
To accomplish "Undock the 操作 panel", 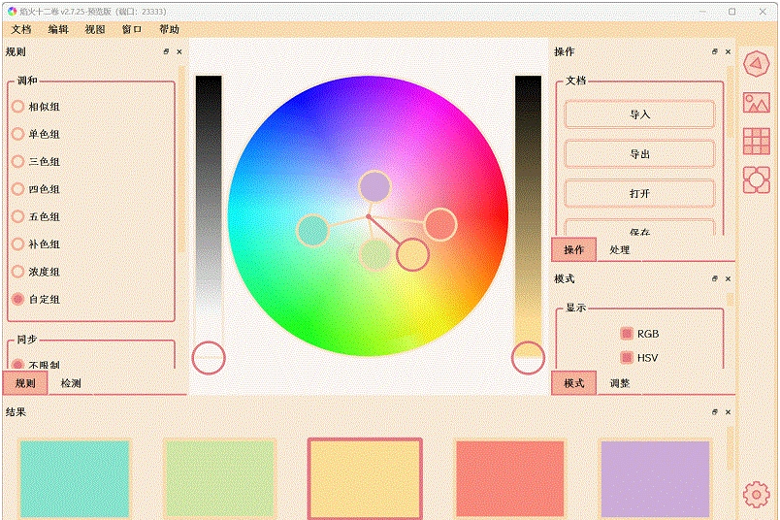I will [x=715, y=51].
